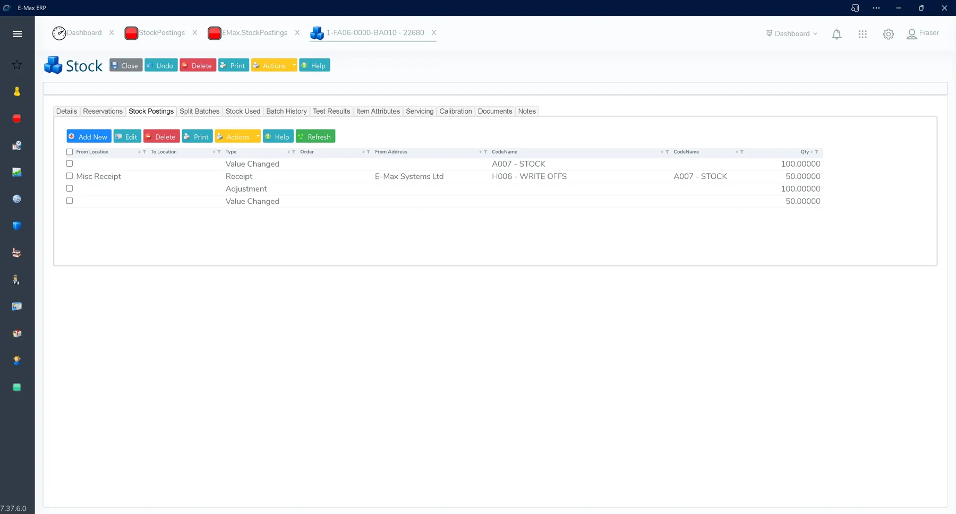Viewport: 956px width, 514px height.
Task: Switch to the Reservations tab
Action: pos(103,111)
